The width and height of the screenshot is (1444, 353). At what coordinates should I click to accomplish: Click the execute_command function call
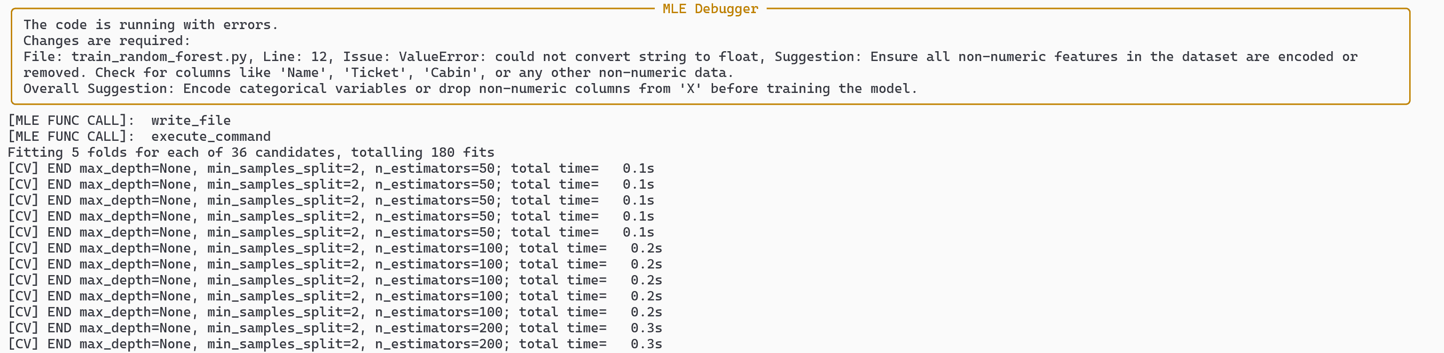pyautogui.click(x=211, y=137)
